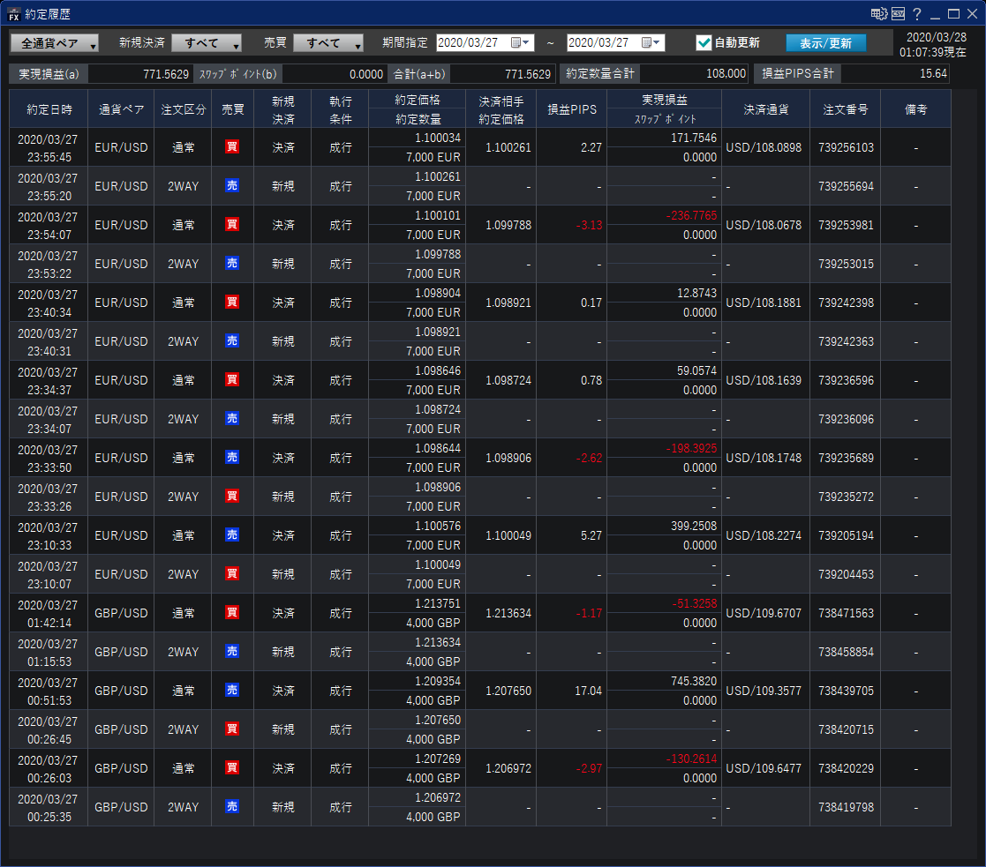Click the settings icon in title bar
Image resolution: width=986 pixels, height=867 pixels.
pos(878,13)
